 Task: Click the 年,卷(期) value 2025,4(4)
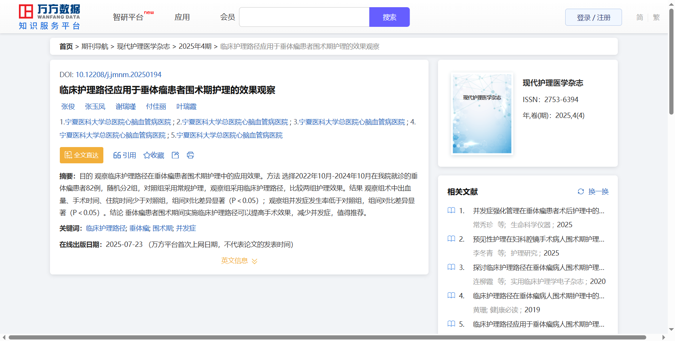[570, 116]
